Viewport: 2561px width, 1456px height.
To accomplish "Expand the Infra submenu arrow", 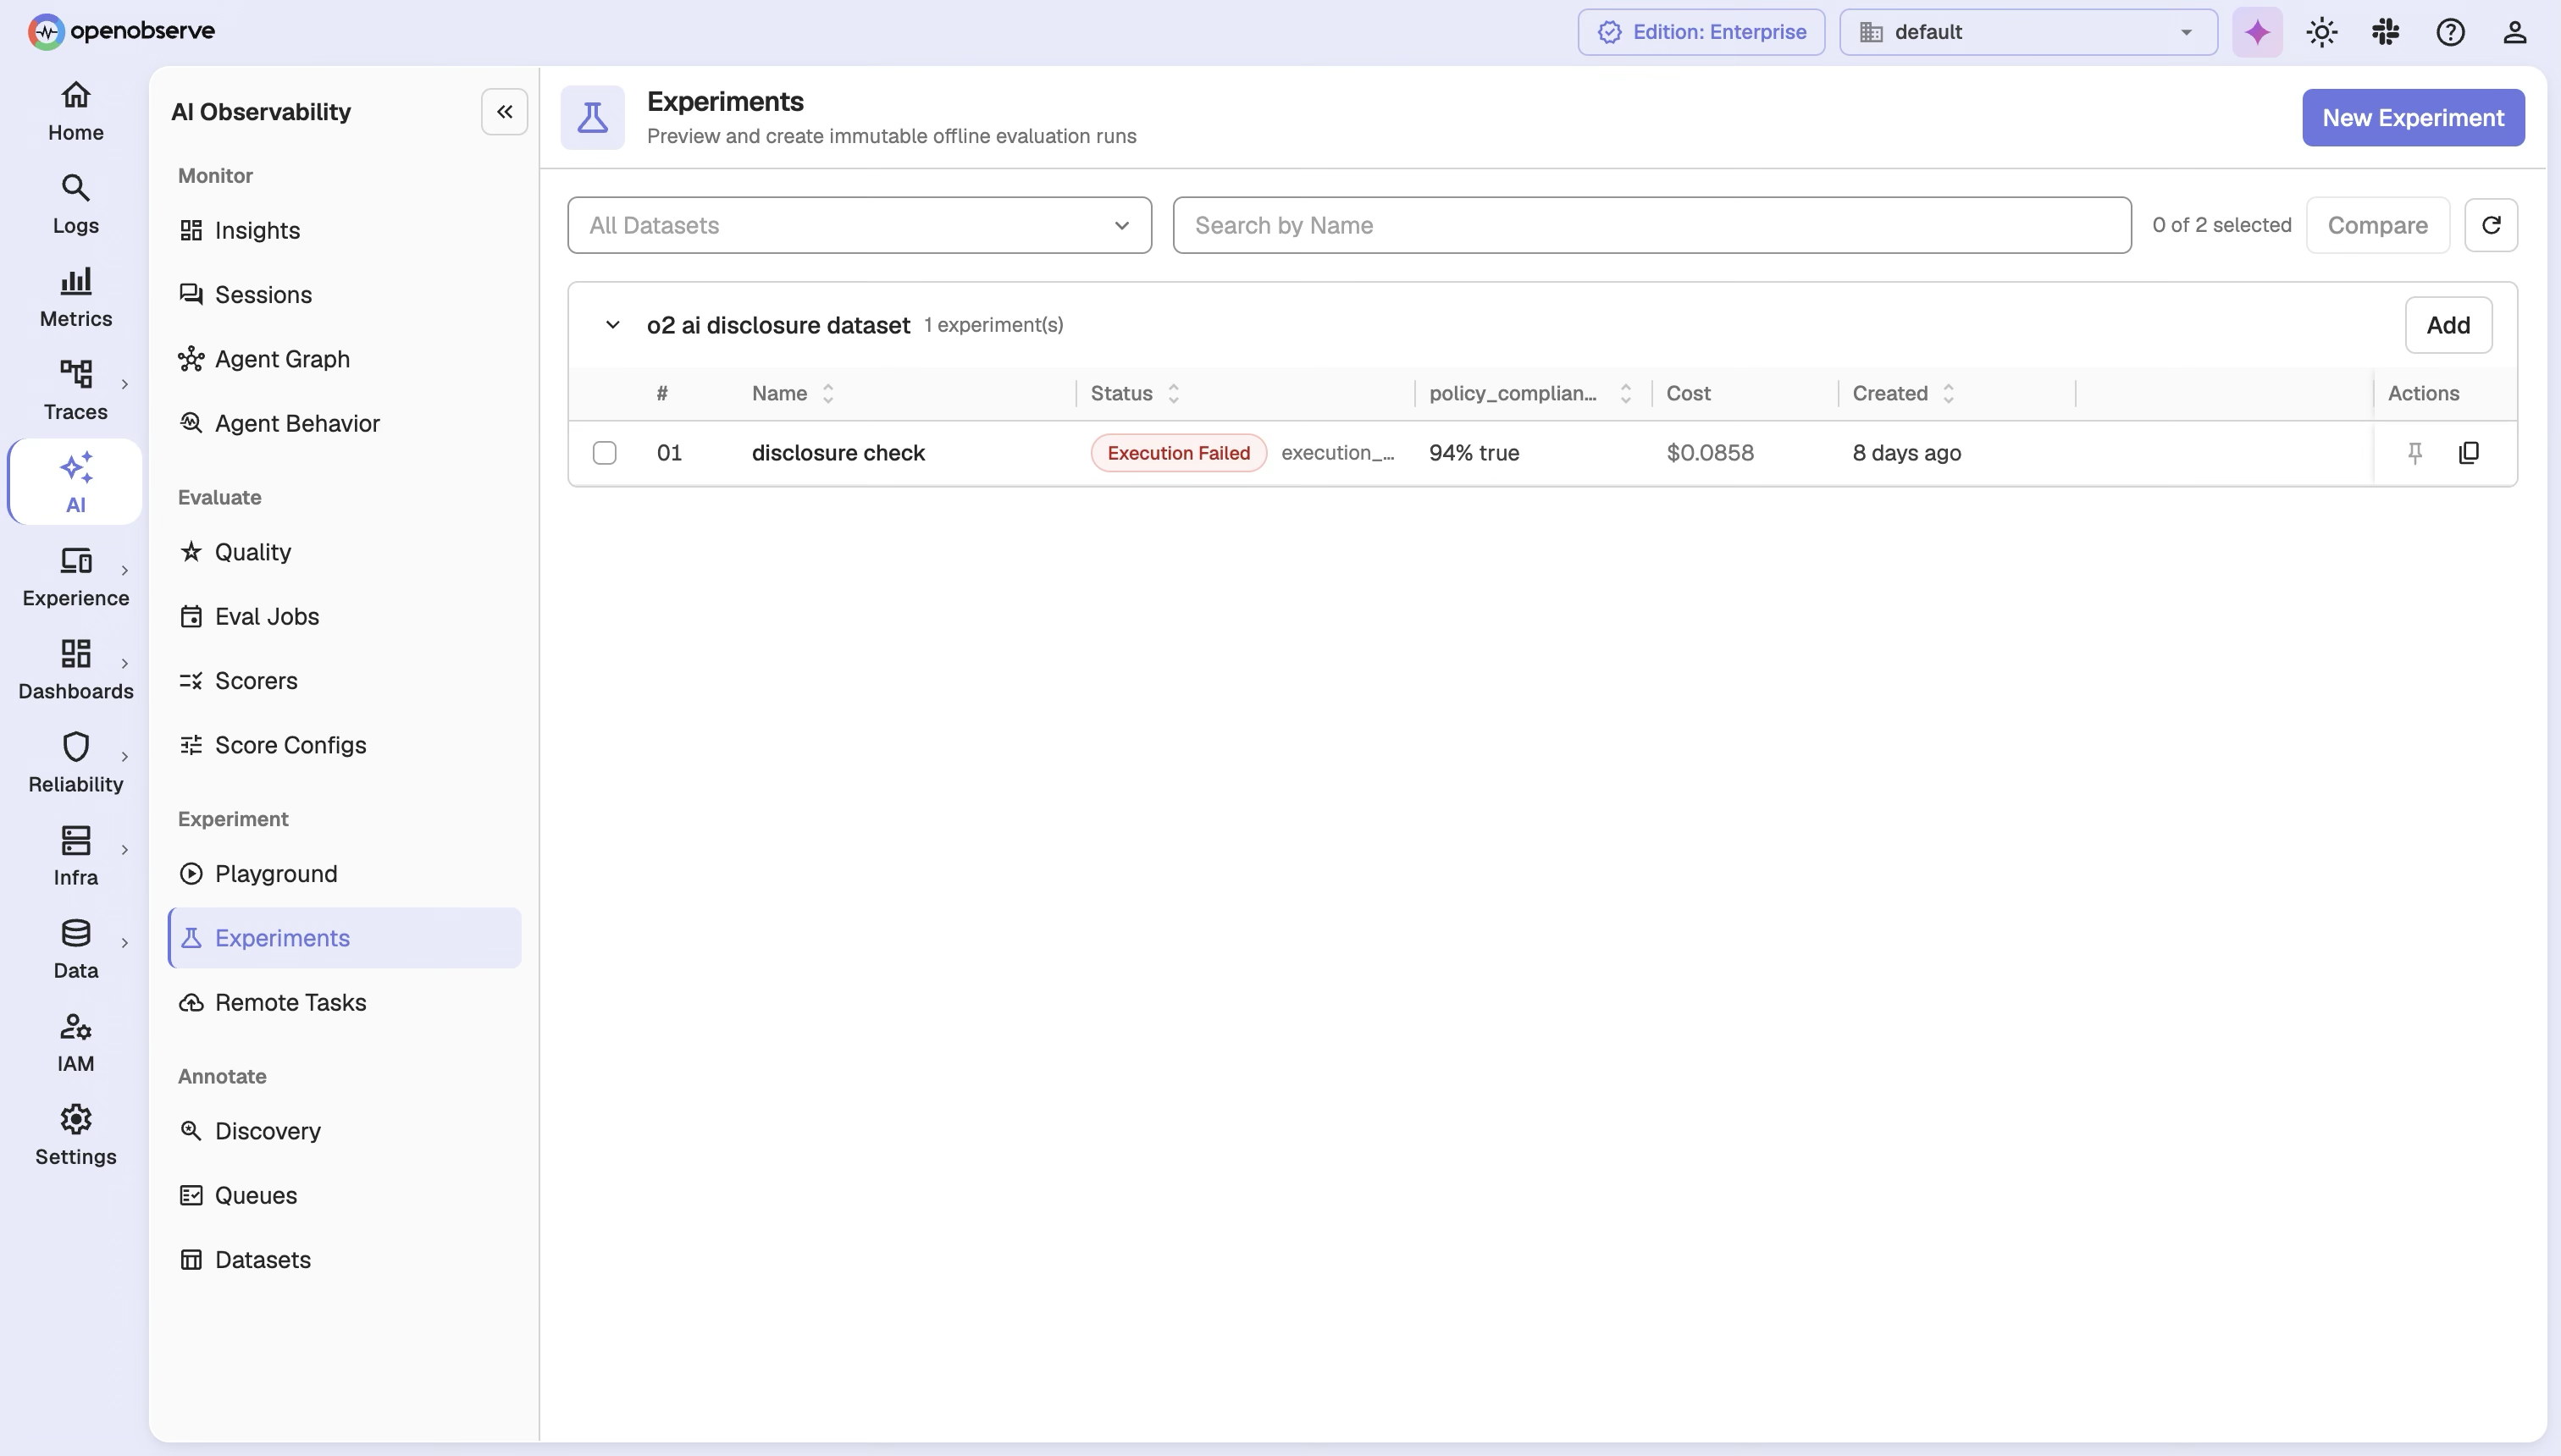I will click(x=125, y=849).
